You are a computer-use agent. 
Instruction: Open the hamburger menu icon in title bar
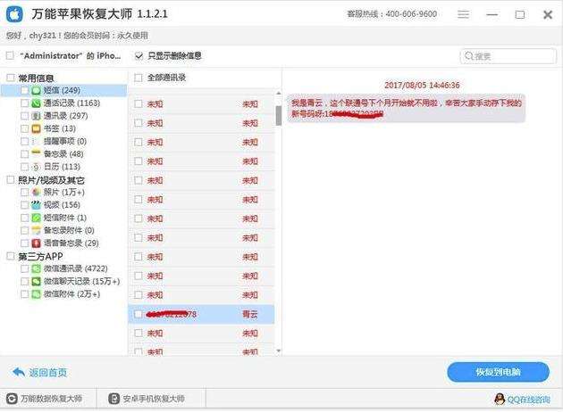(463, 14)
